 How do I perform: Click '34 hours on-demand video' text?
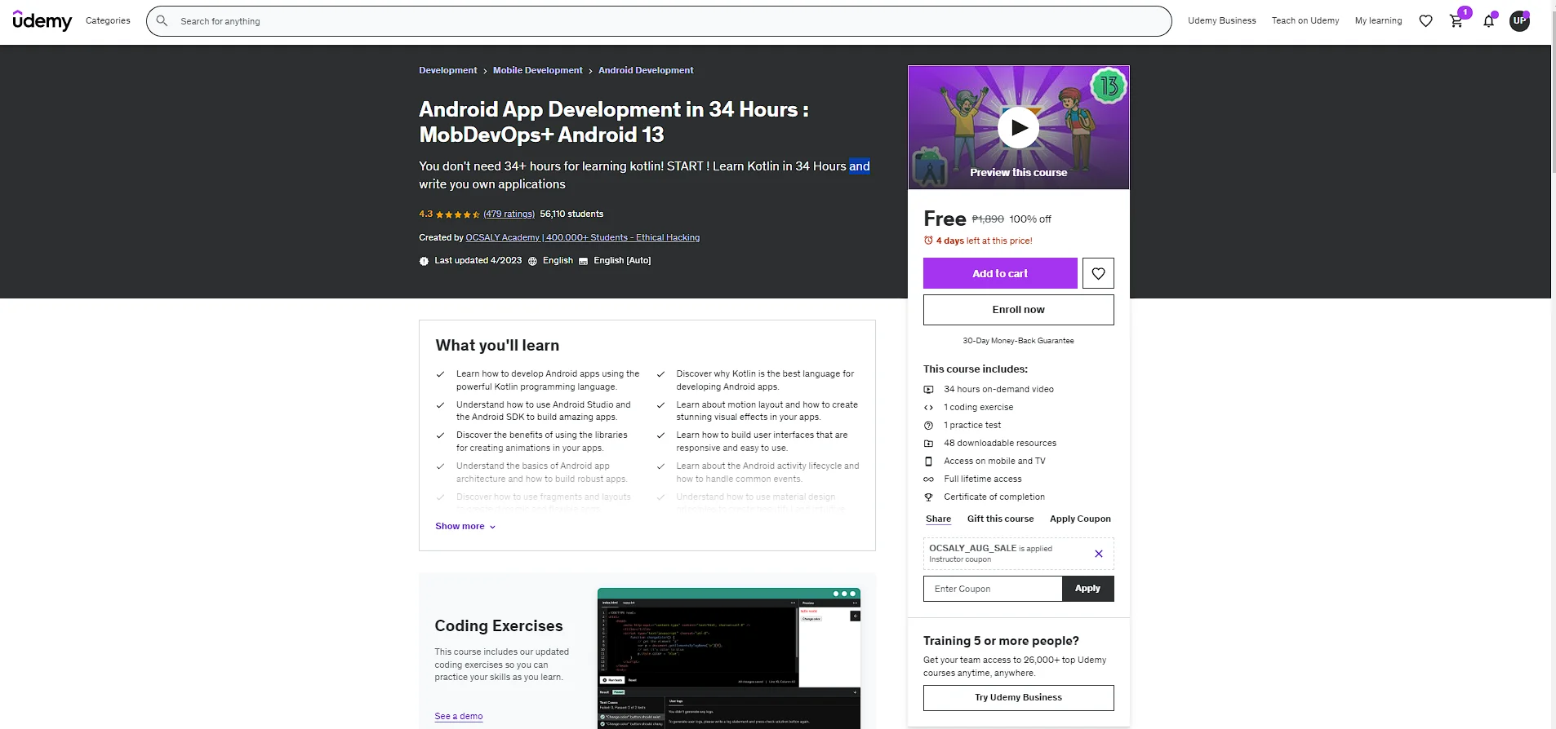click(998, 390)
